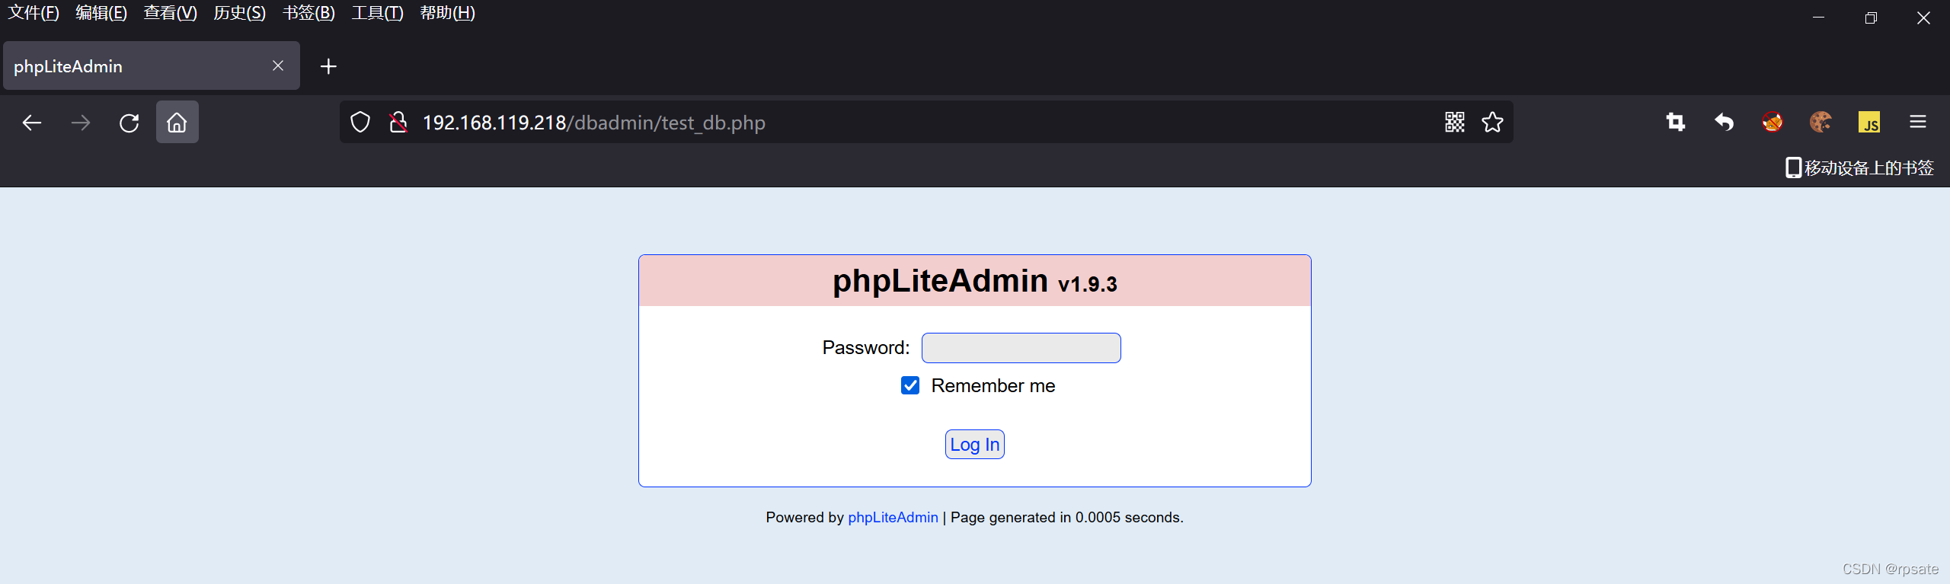Click the shield tracking protection icon
The height and width of the screenshot is (584, 1950).
[360, 123]
